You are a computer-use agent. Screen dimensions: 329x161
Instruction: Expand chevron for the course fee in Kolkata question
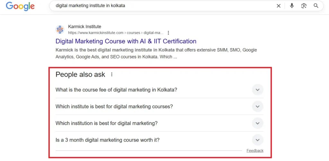257,90
